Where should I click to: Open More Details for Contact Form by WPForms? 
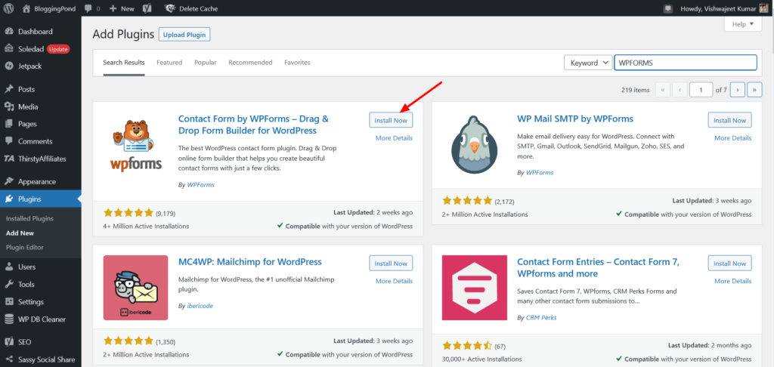click(394, 138)
